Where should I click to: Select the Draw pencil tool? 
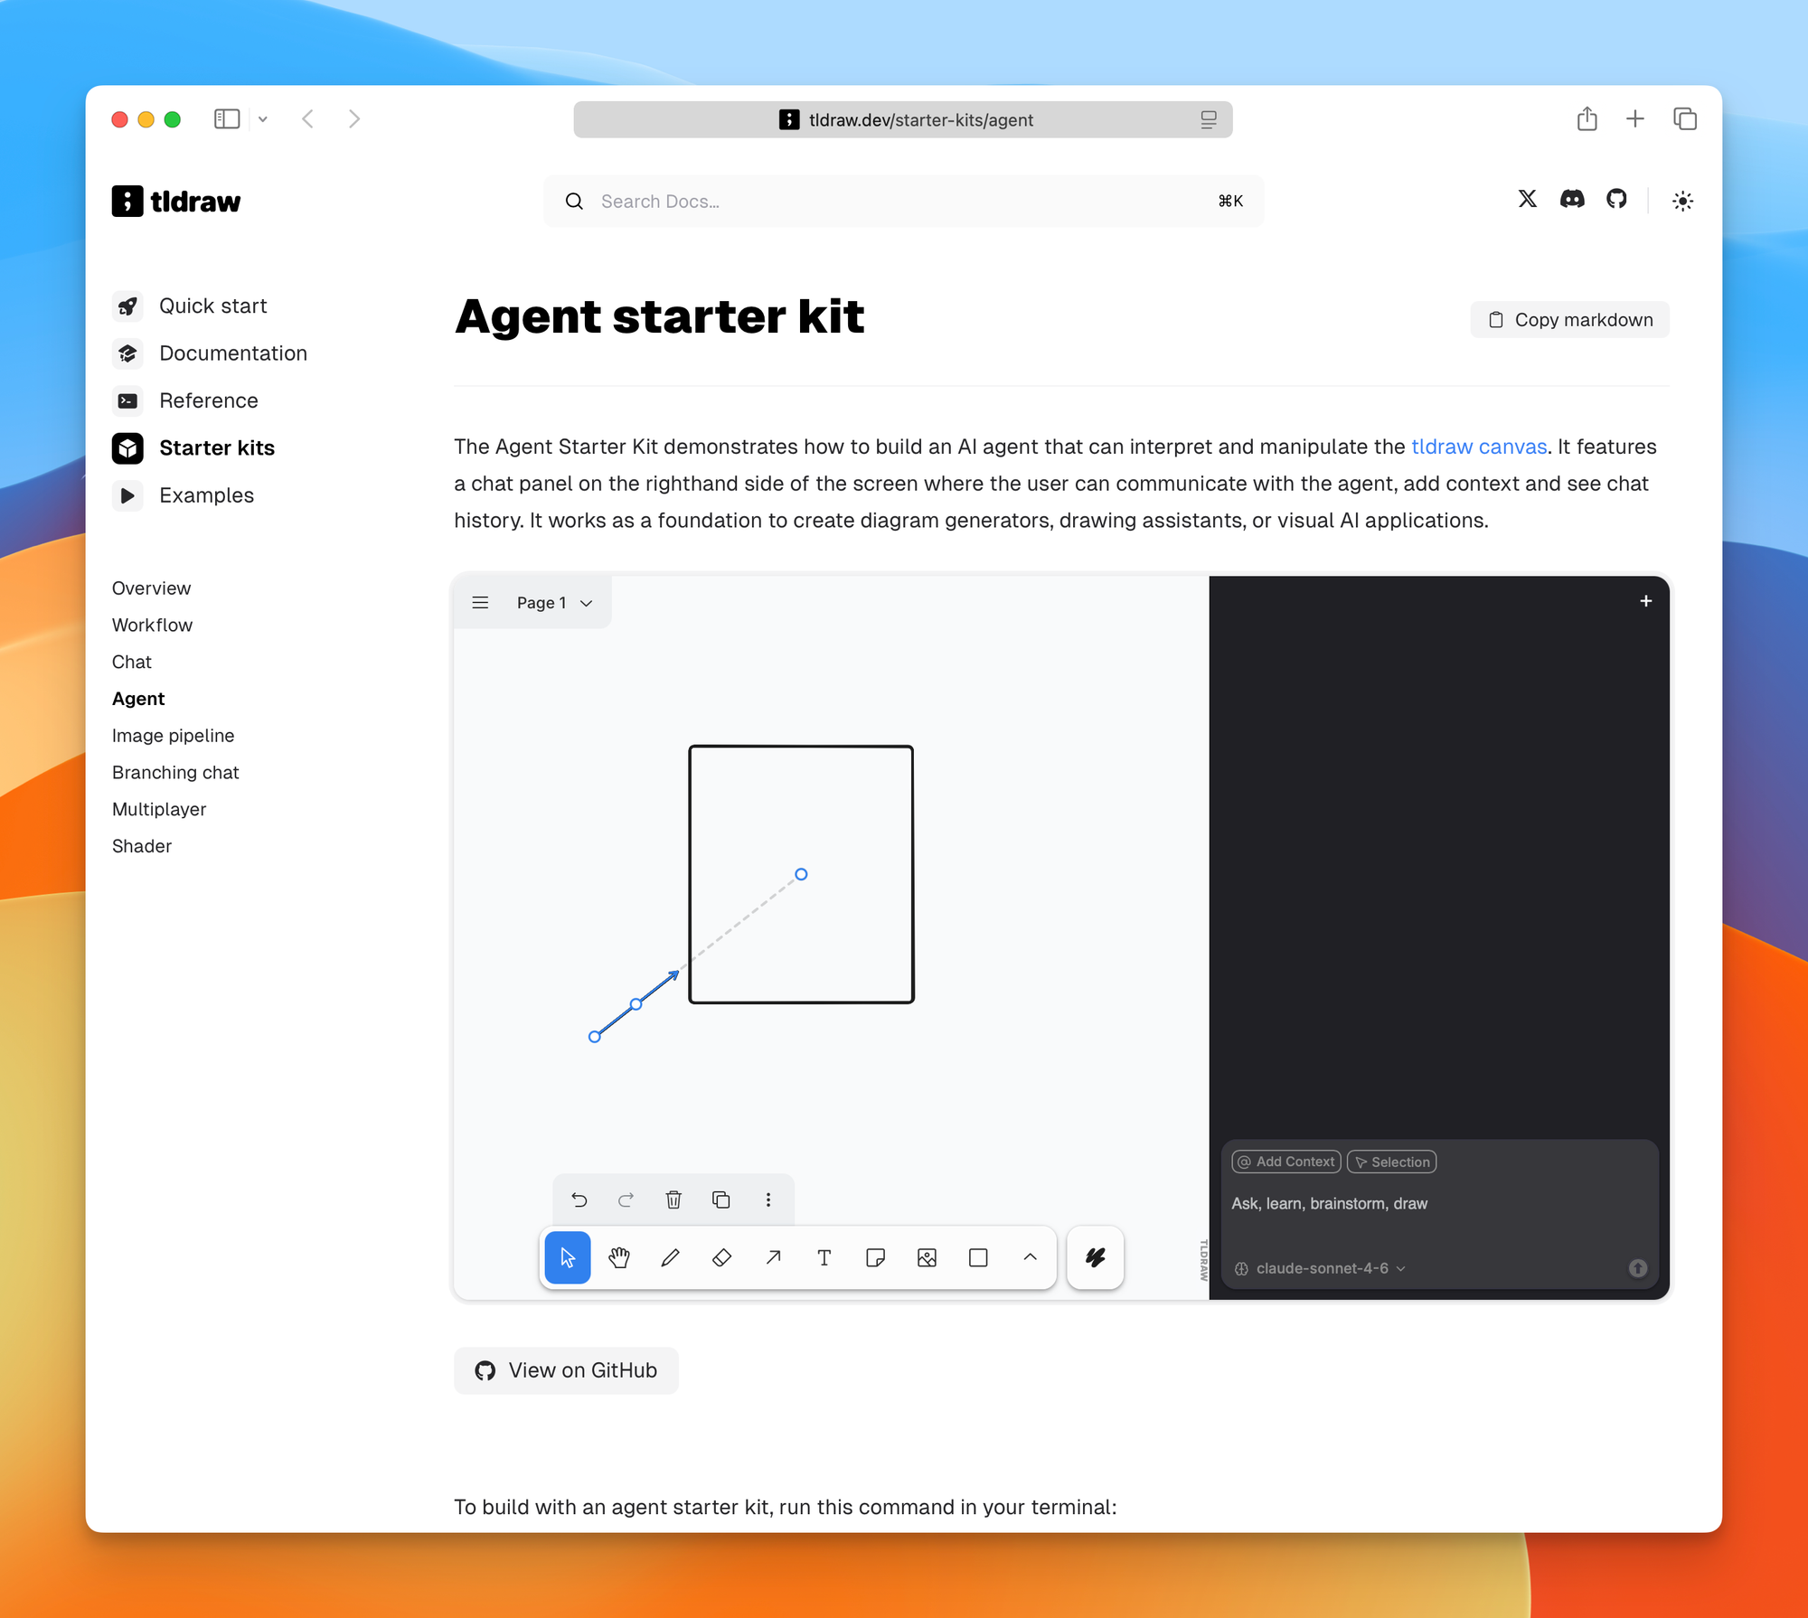[x=670, y=1256]
